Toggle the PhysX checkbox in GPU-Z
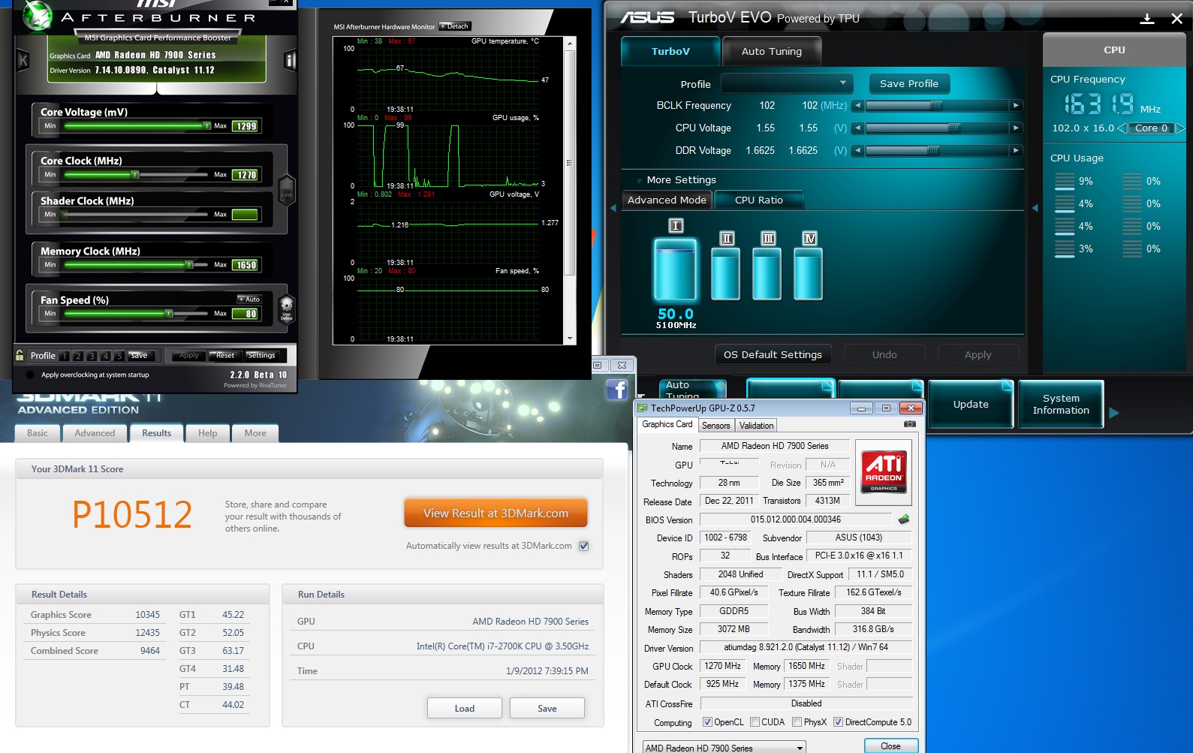This screenshot has height=753, width=1193. 797,722
